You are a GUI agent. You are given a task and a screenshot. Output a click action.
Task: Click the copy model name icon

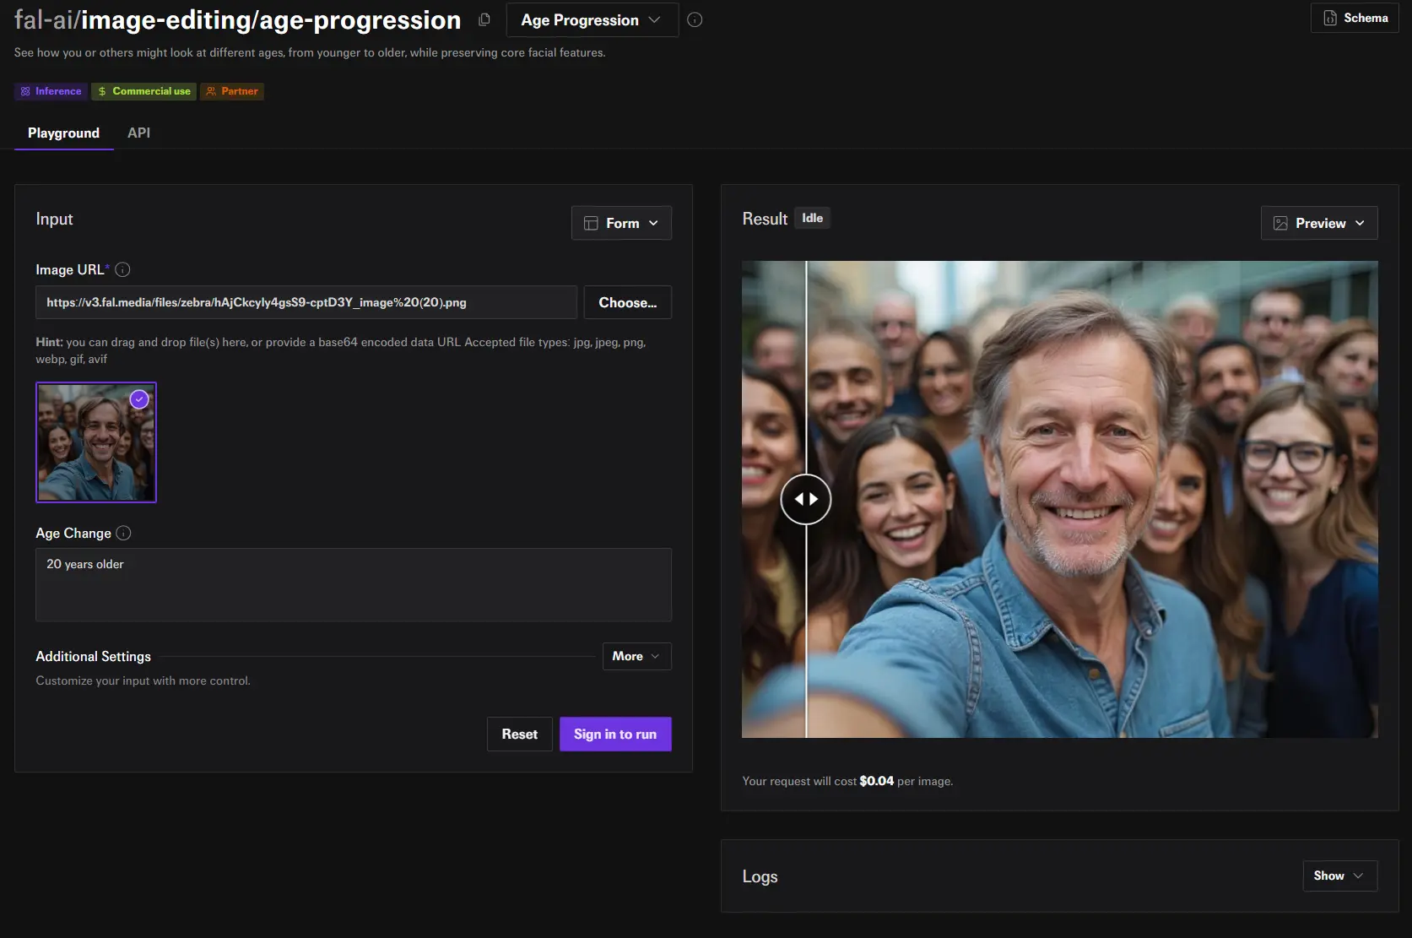[484, 19]
